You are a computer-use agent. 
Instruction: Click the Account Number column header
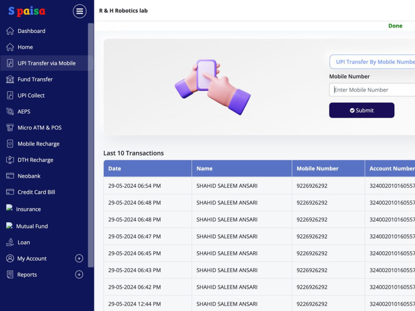click(390, 168)
